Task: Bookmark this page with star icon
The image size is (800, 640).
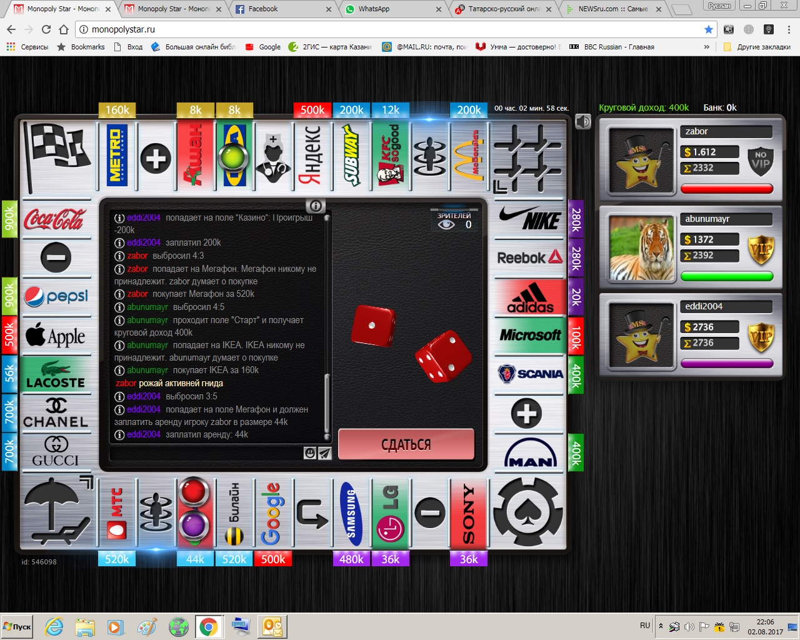Action: [708, 29]
